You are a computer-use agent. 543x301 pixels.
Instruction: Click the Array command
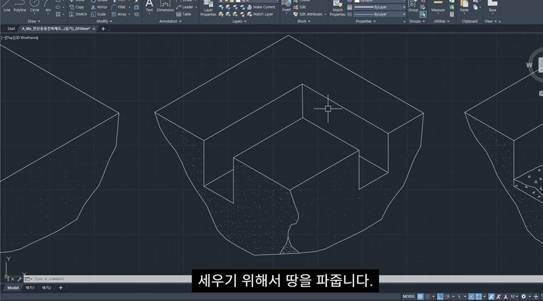click(x=119, y=14)
